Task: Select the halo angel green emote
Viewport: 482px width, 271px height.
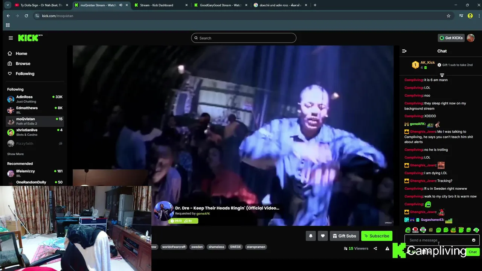Action: point(461,230)
